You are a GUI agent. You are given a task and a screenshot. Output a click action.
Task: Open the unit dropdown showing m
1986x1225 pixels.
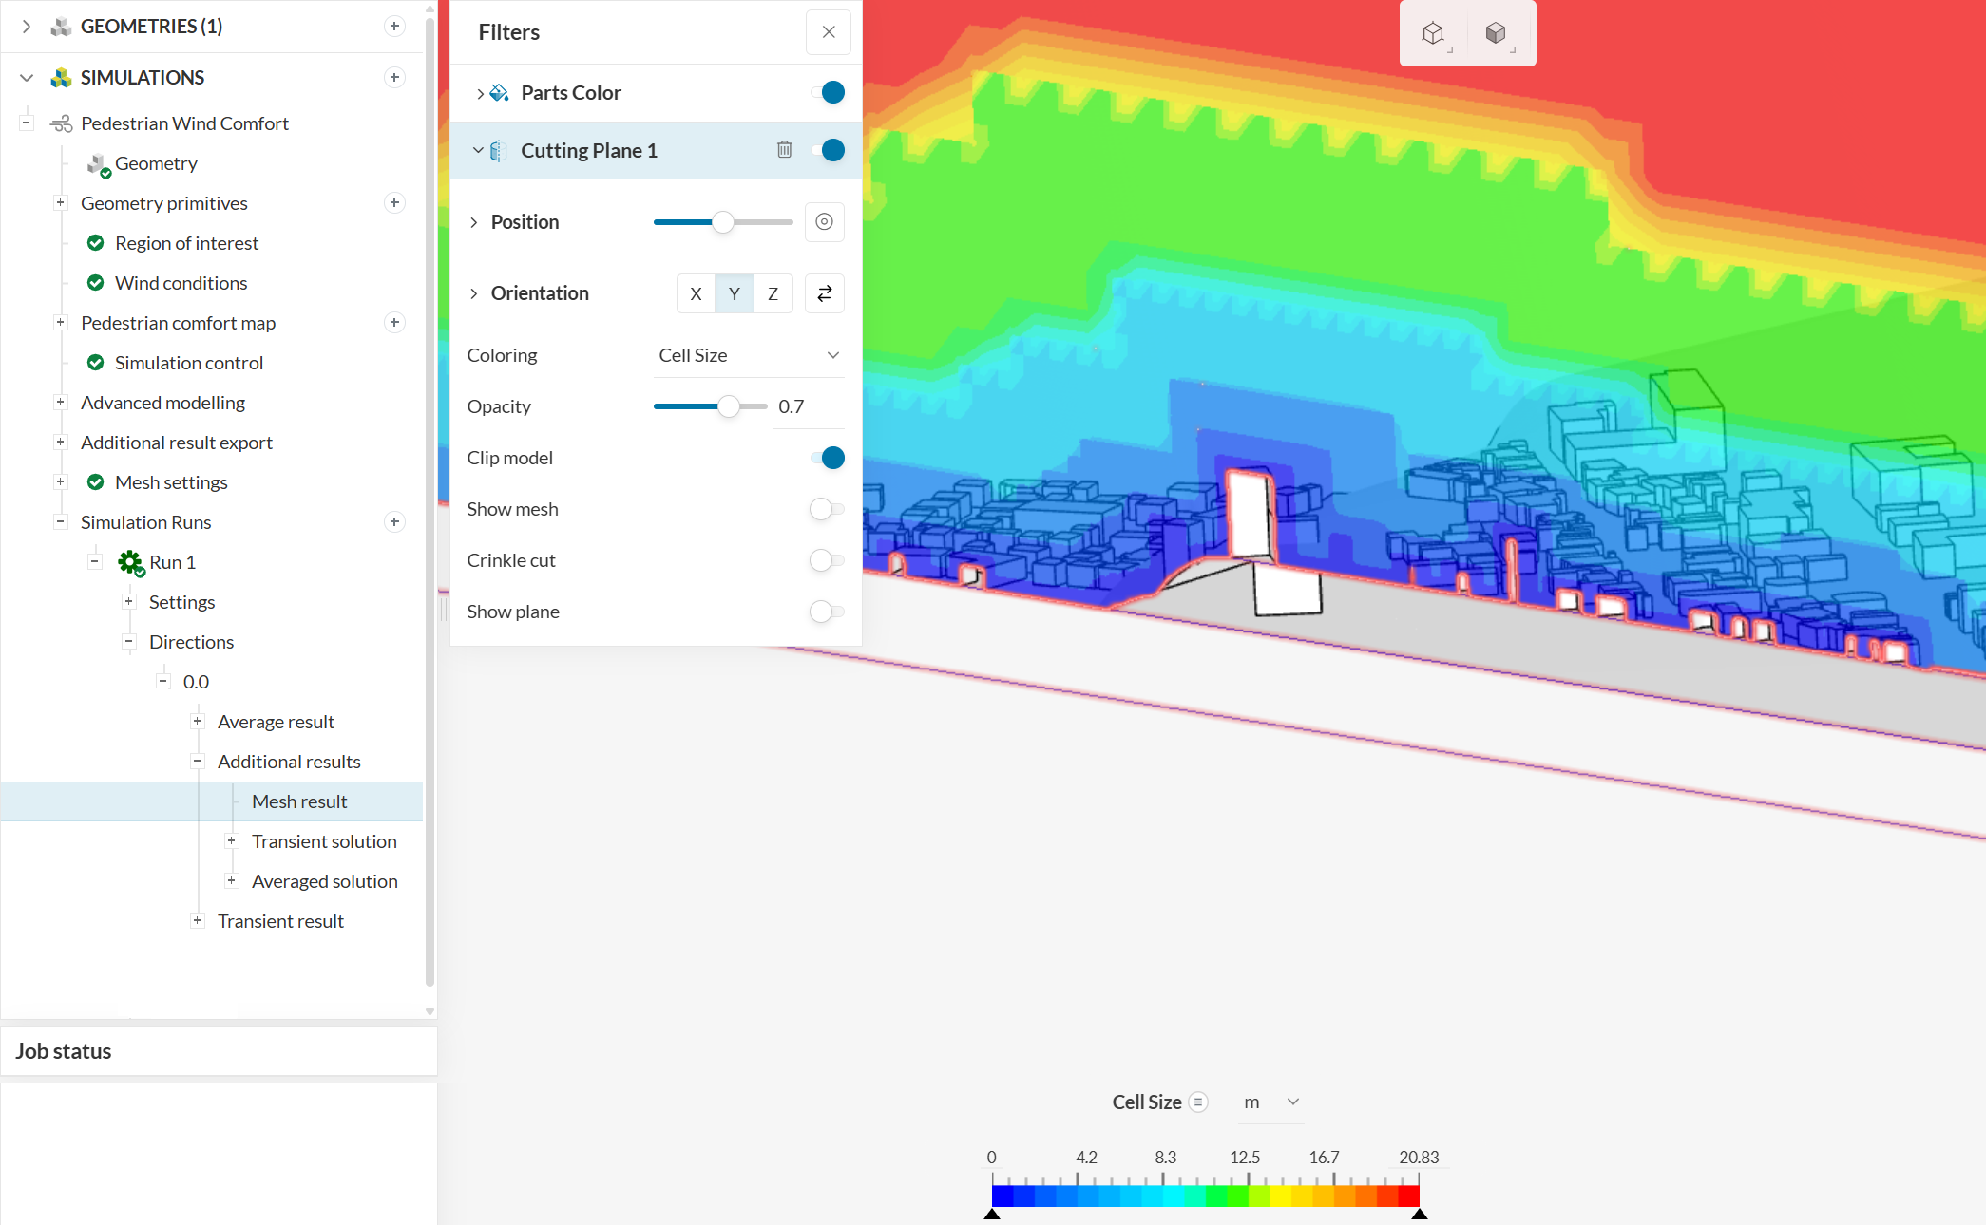[x=1270, y=1102]
